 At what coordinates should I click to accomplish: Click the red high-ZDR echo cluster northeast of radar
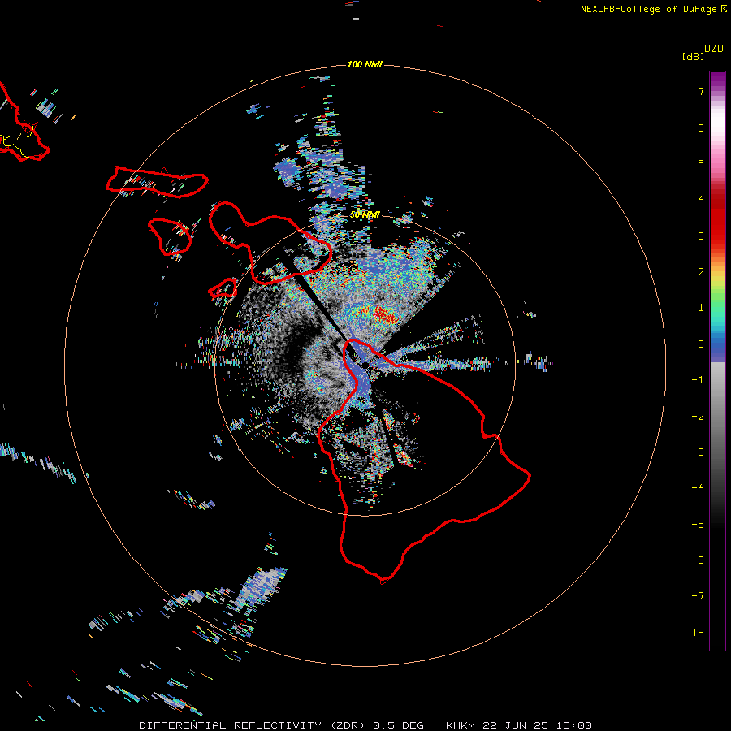(385, 315)
